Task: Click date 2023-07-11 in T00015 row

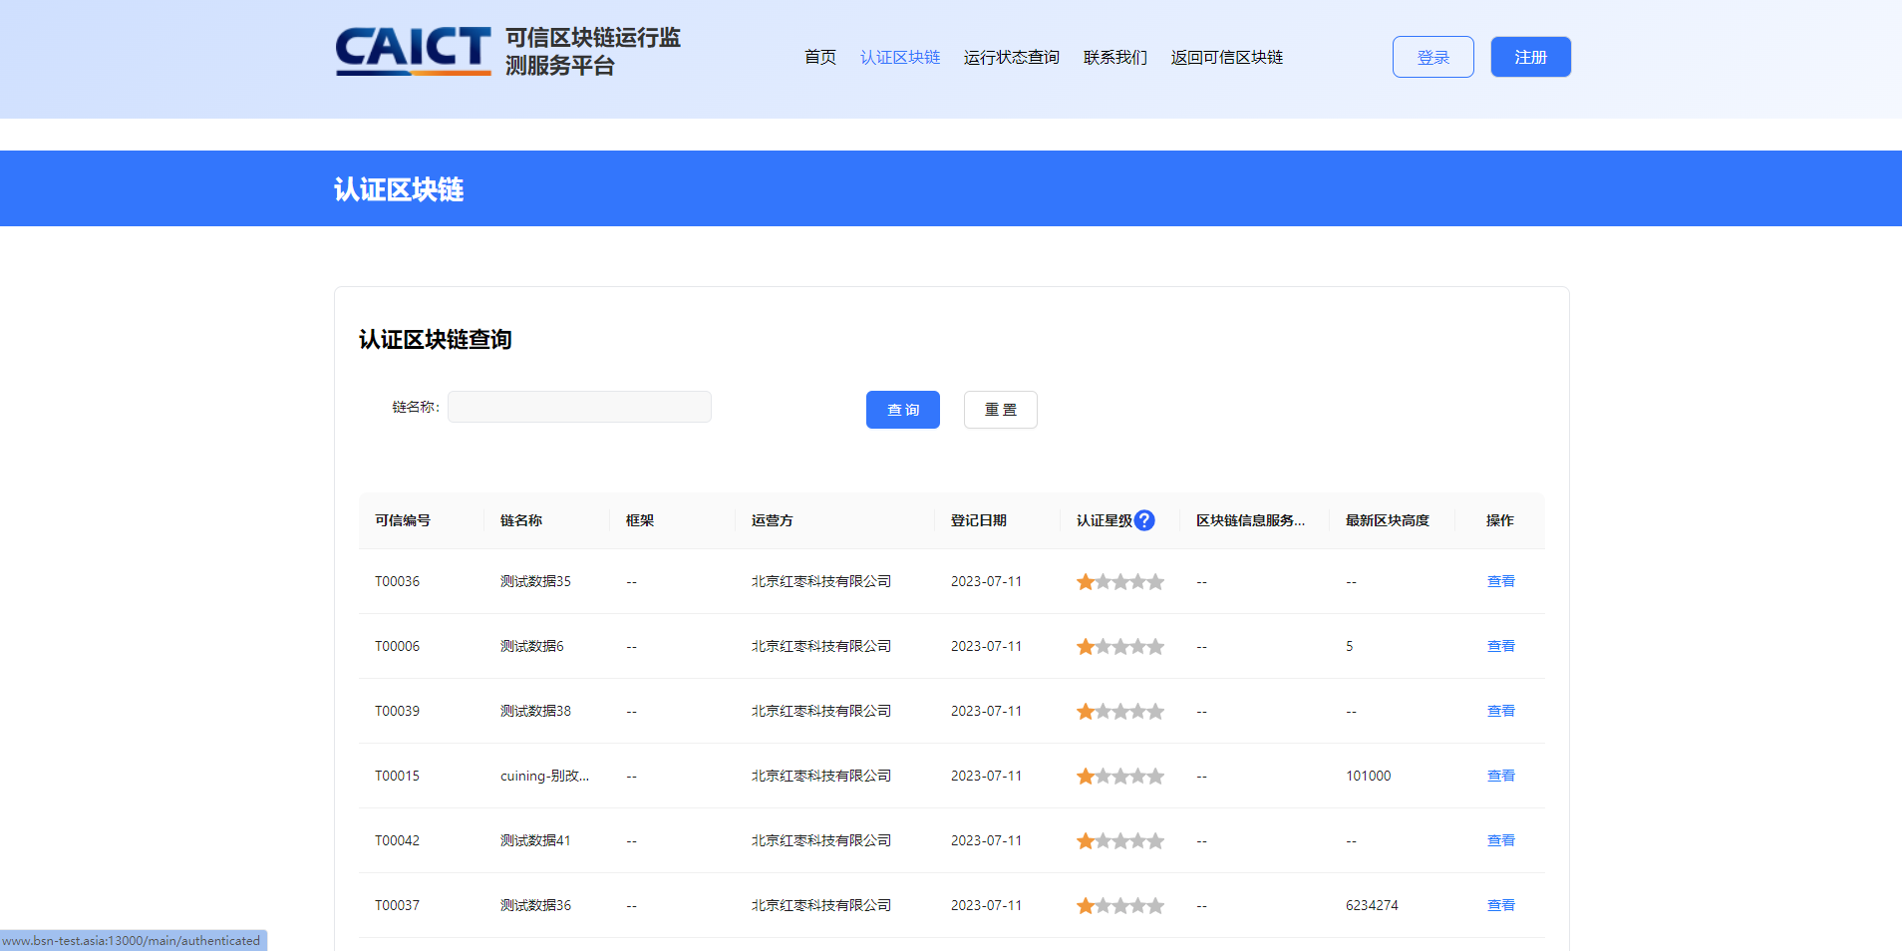Action: click(x=986, y=776)
